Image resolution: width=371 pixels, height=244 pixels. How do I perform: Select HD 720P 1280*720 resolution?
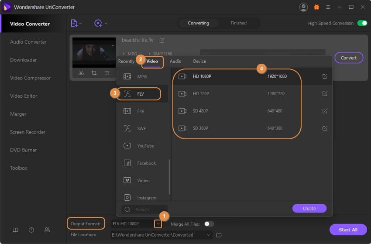tap(251, 93)
